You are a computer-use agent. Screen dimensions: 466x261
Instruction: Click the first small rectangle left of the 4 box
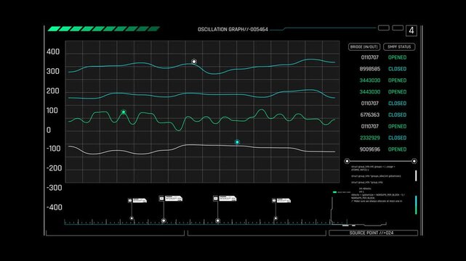384,28
